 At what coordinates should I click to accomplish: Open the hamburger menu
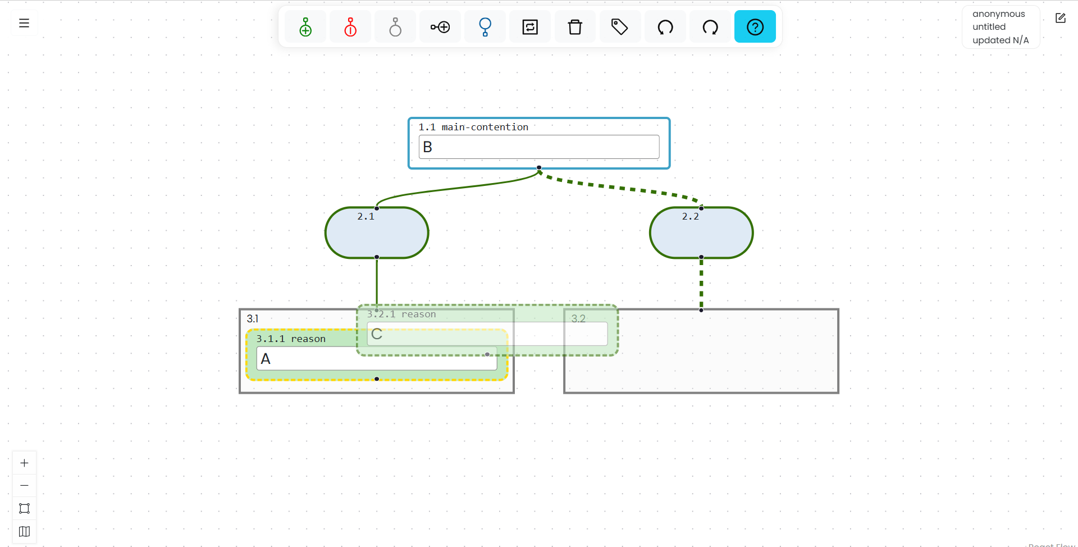point(24,23)
